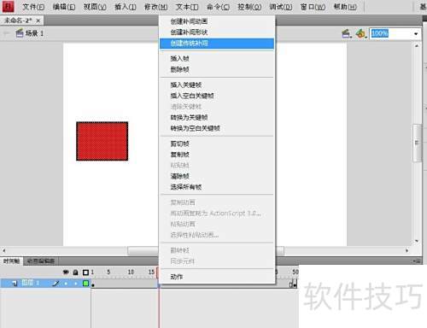Open the 命令(C) menu
427x328 pixels.
(218, 7)
